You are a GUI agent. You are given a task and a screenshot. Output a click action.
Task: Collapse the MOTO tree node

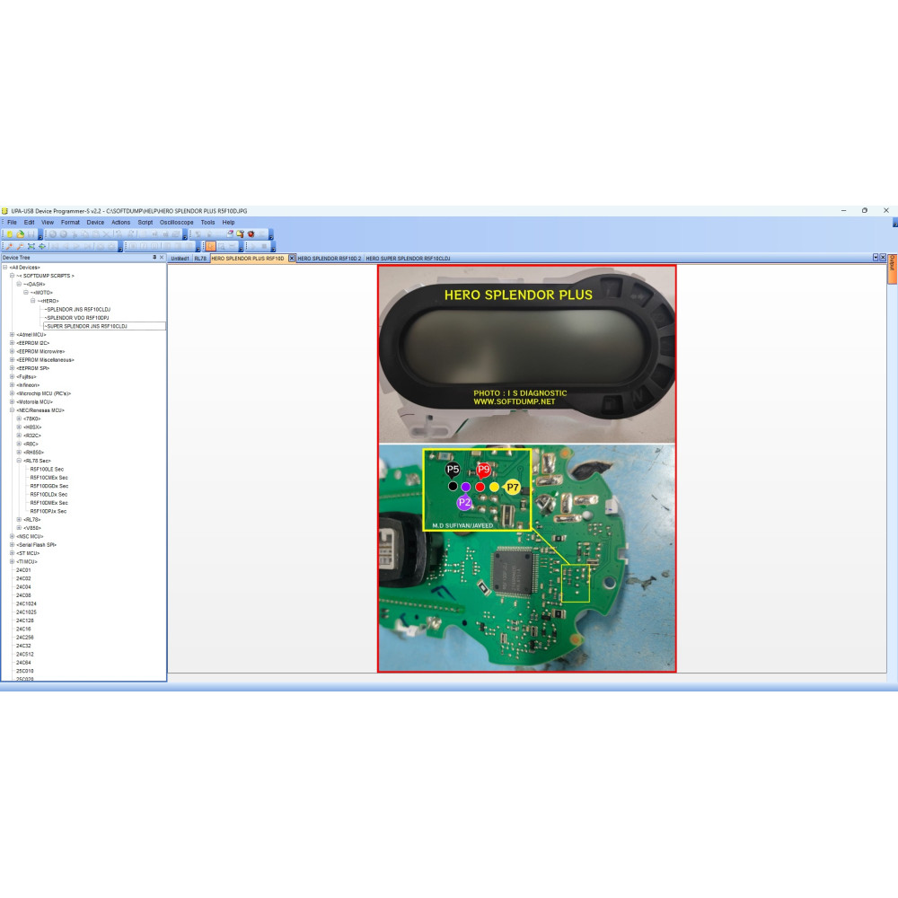tap(26, 293)
